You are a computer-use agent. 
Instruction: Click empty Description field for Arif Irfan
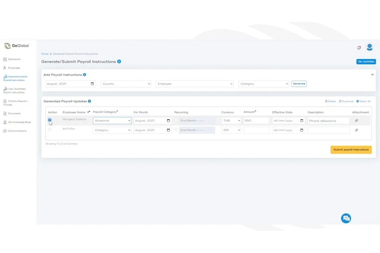(x=329, y=130)
